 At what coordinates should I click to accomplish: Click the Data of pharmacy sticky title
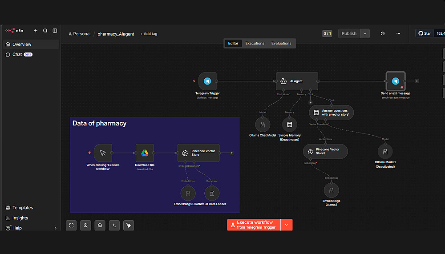(99, 124)
